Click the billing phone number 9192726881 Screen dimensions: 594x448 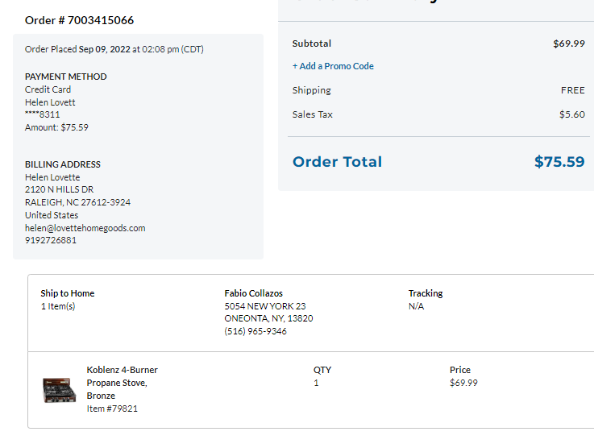(51, 240)
